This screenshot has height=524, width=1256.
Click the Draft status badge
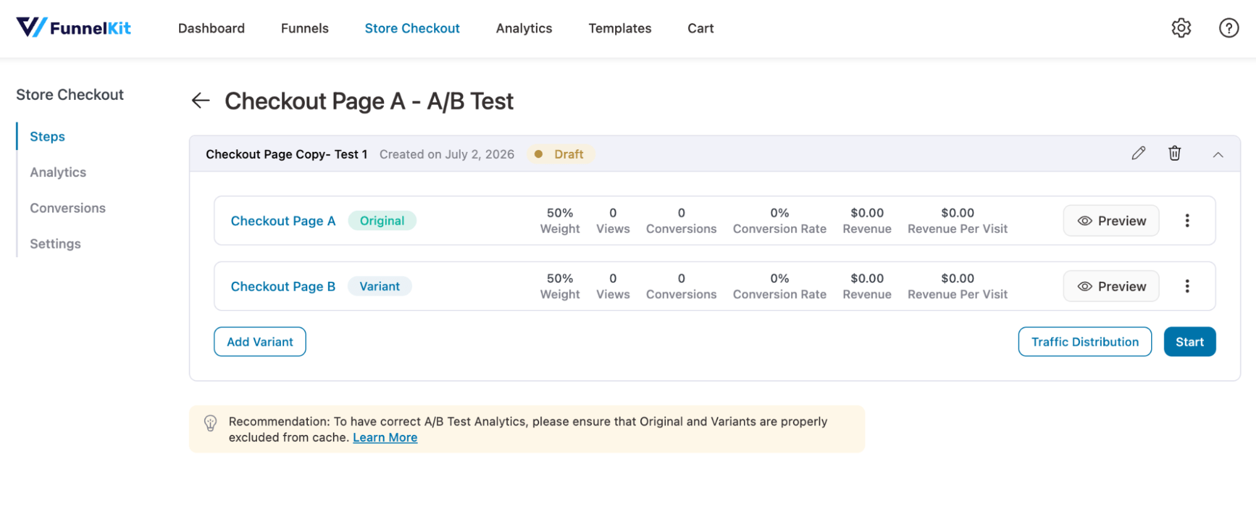560,154
